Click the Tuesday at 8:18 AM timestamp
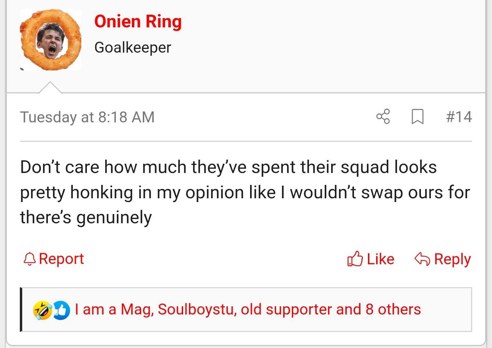 coord(87,117)
